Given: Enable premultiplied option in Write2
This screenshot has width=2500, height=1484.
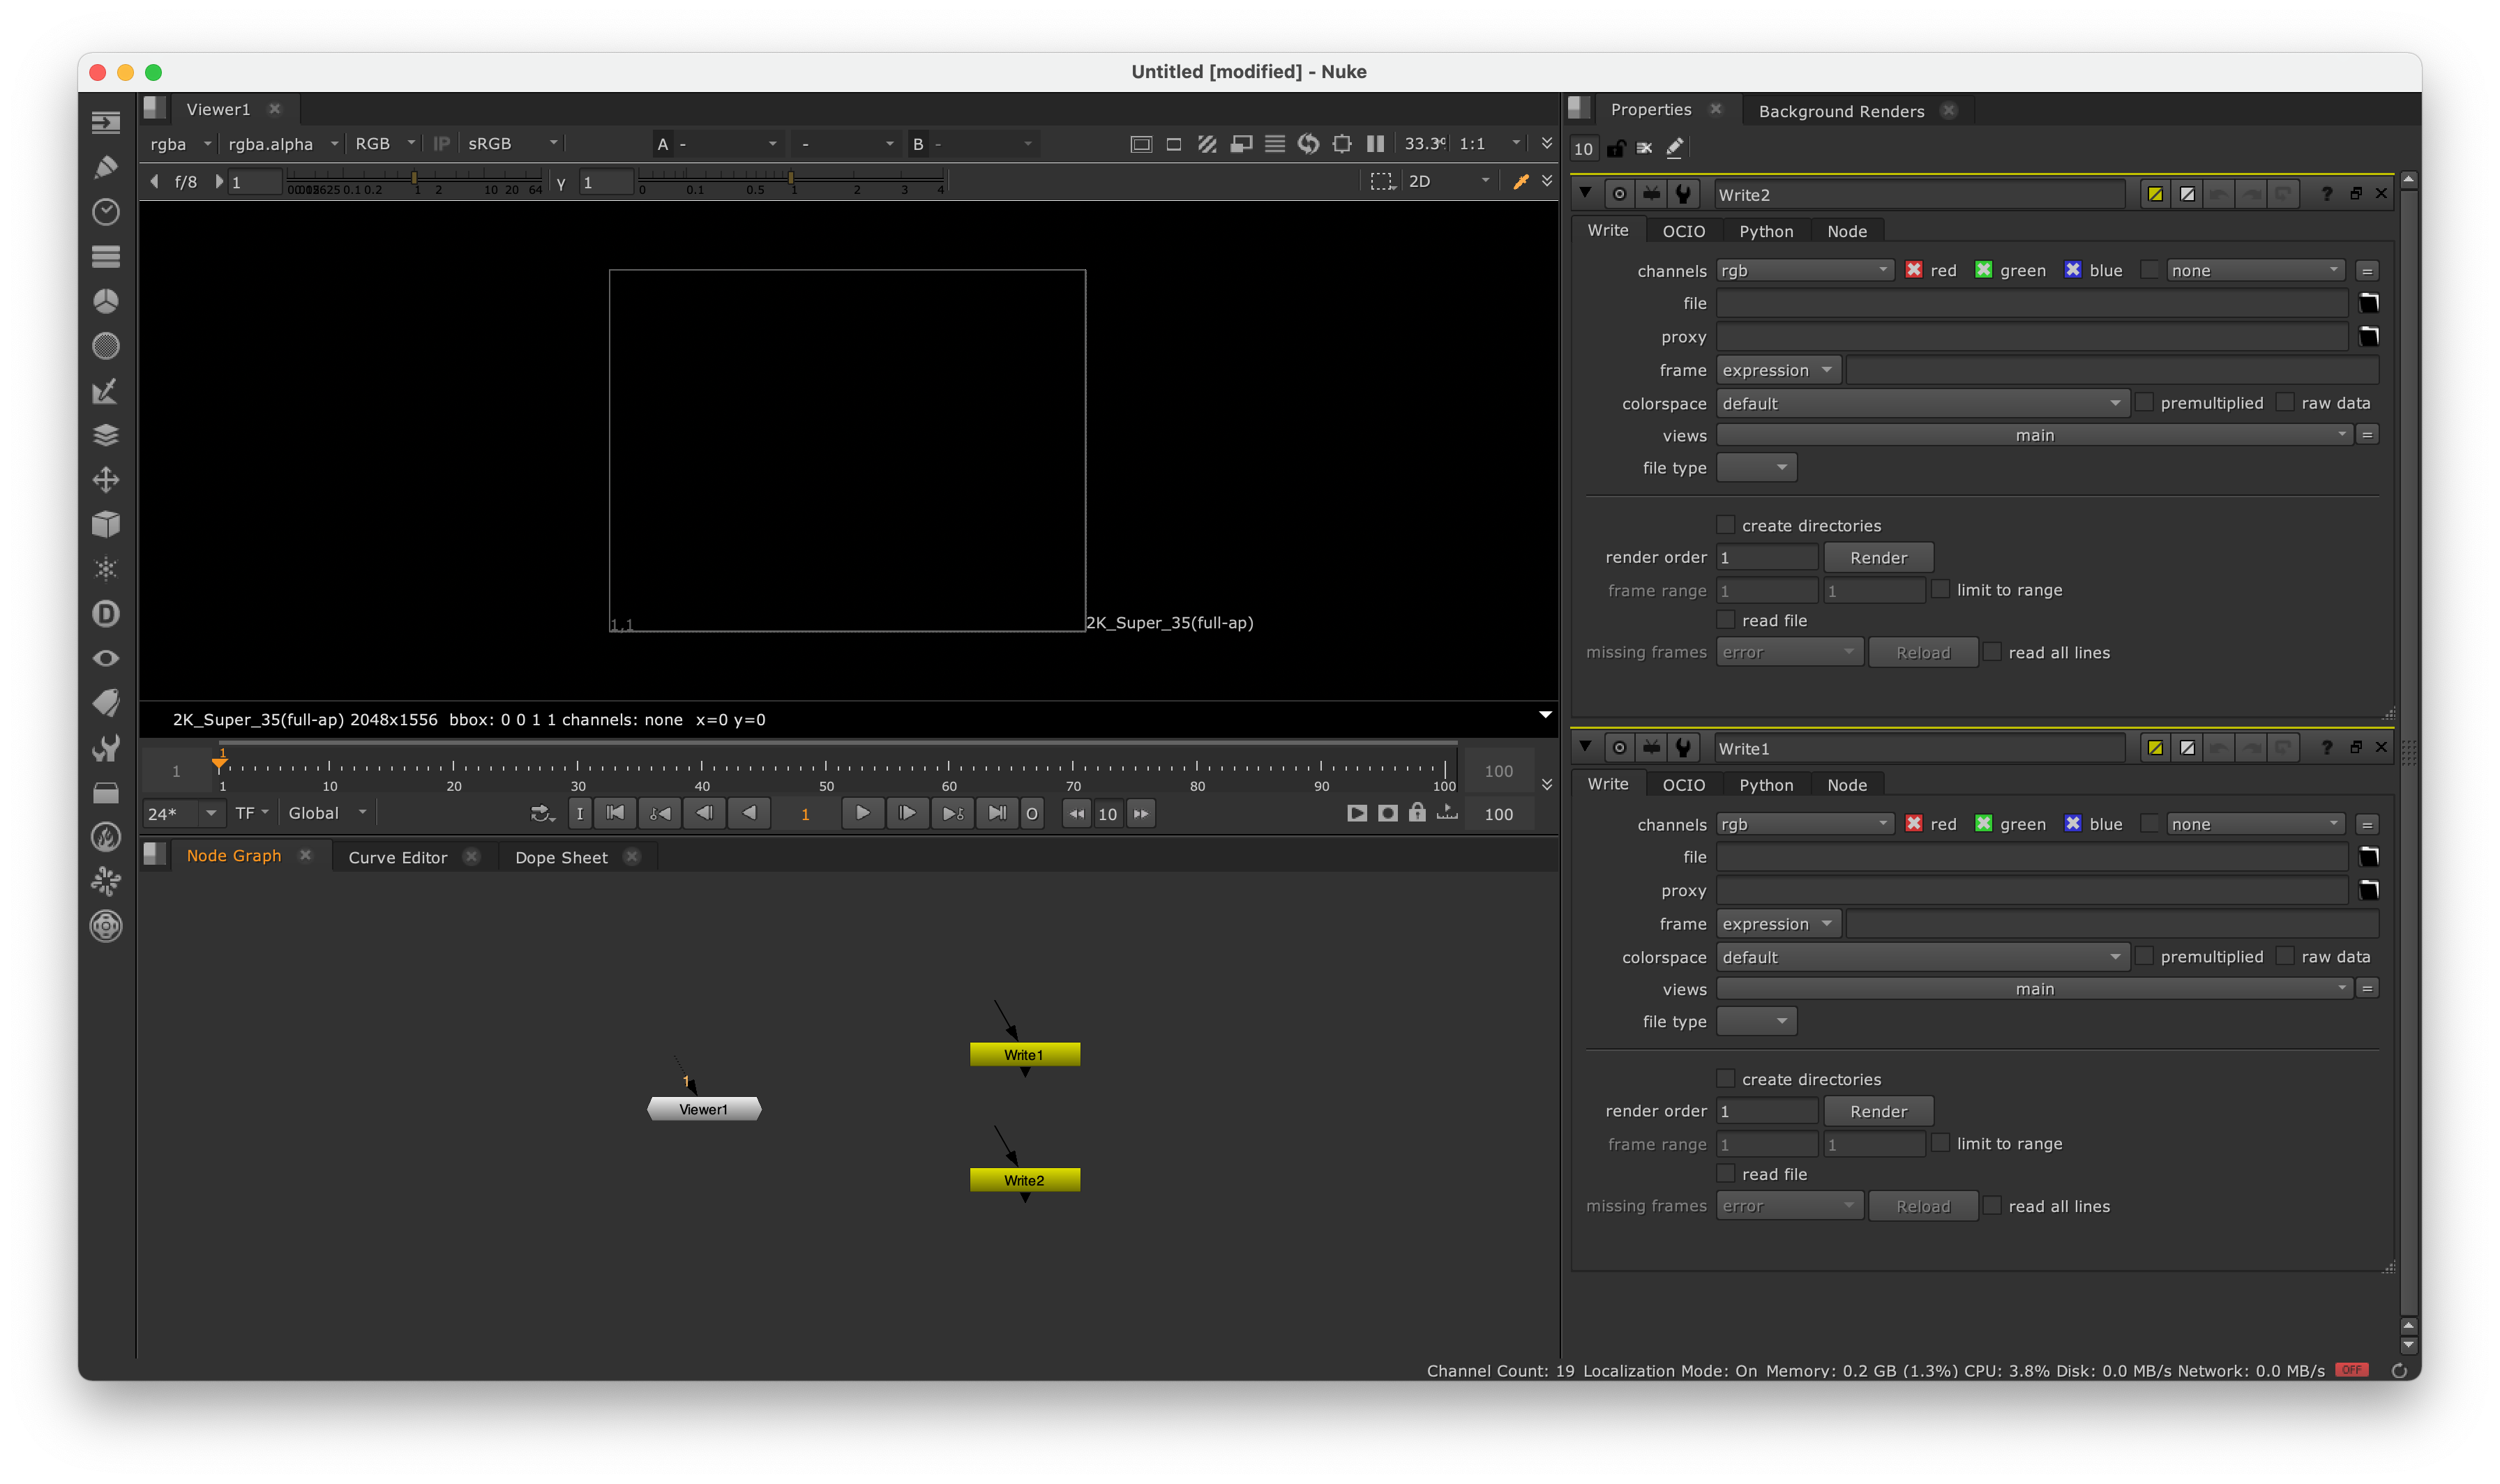Looking at the screenshot, I should (2144, 402).
